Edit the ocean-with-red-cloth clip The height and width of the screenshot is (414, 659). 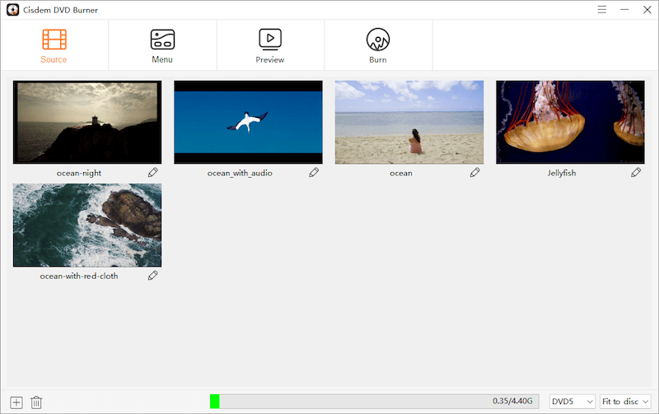pyautogui.click(x=152, y=276)
